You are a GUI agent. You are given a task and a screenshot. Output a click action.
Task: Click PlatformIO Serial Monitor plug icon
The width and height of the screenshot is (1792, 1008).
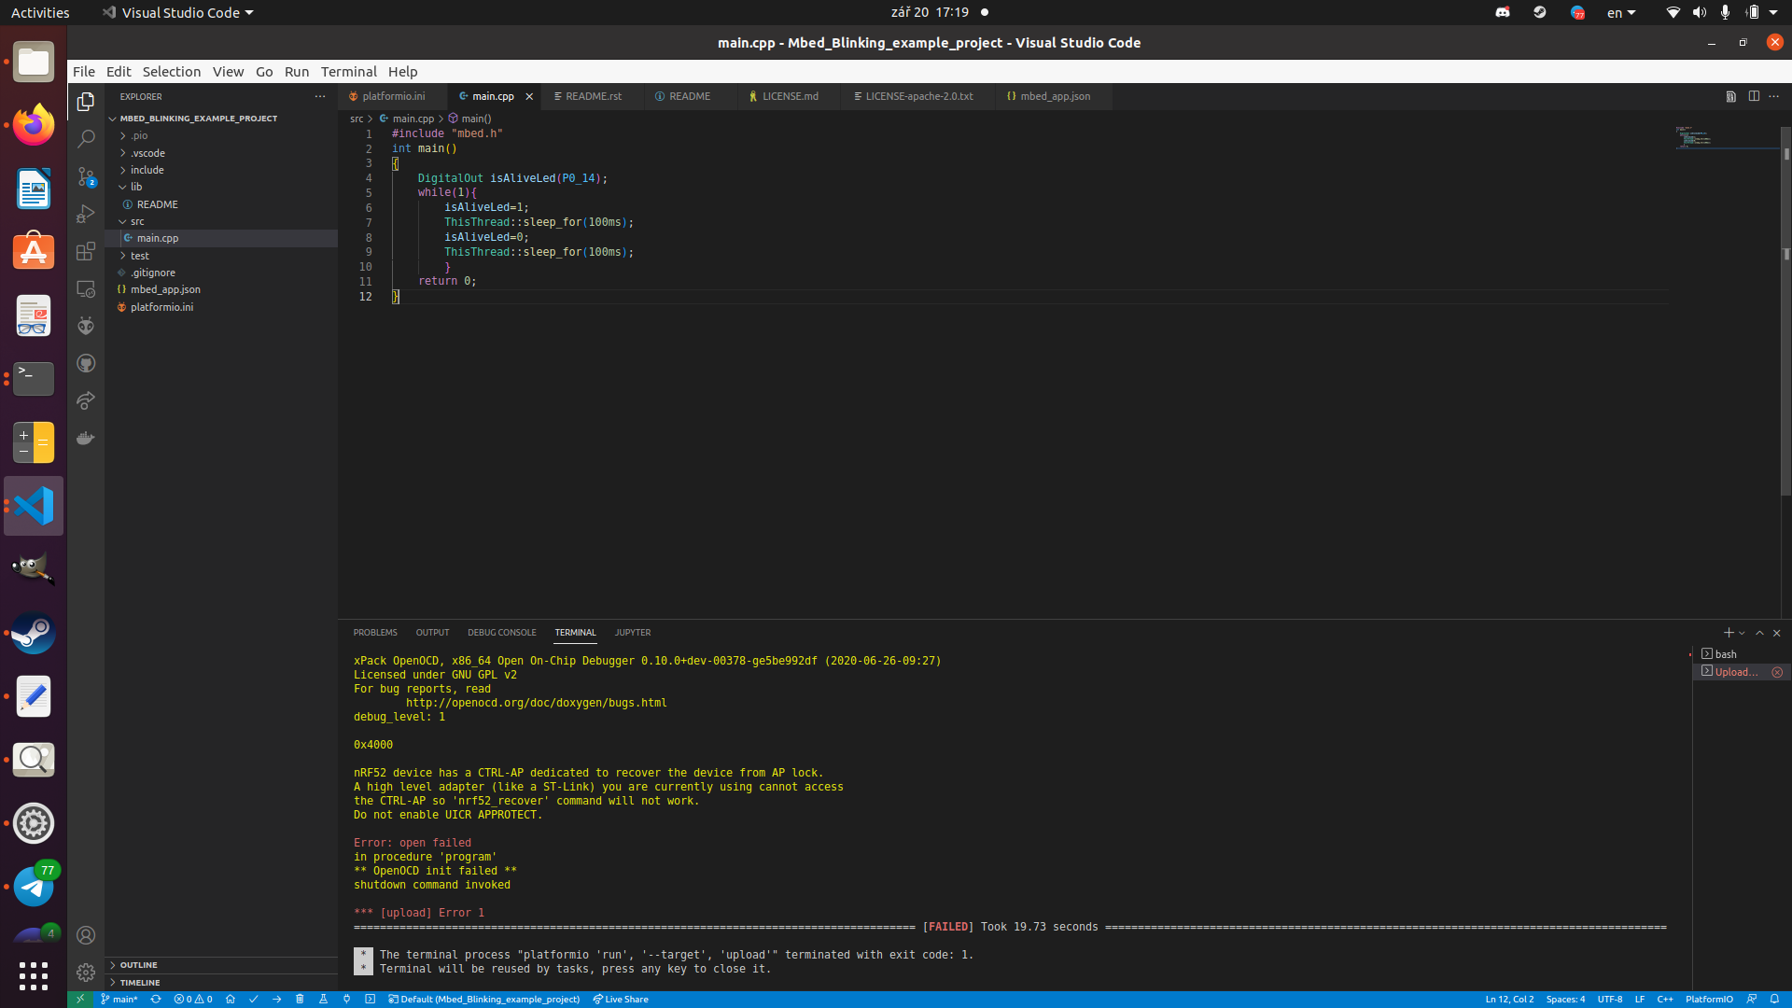point(347,999)
